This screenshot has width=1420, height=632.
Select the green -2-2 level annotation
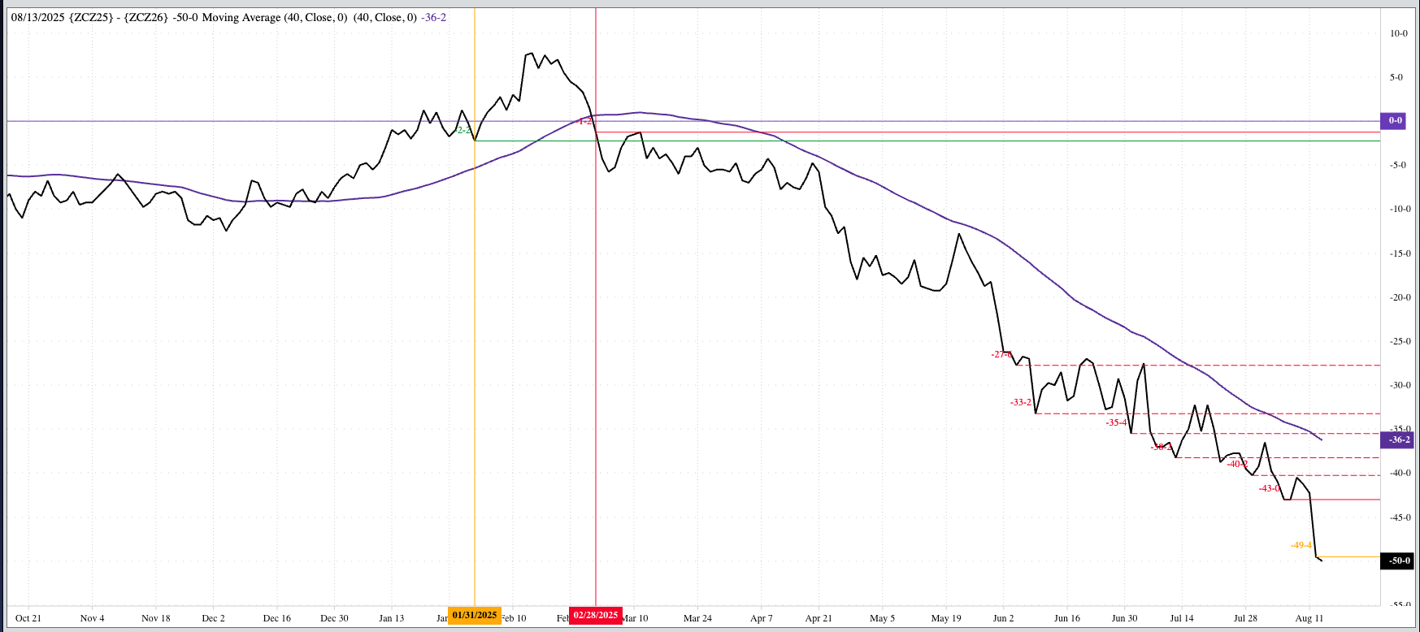[x=463, y=130]
